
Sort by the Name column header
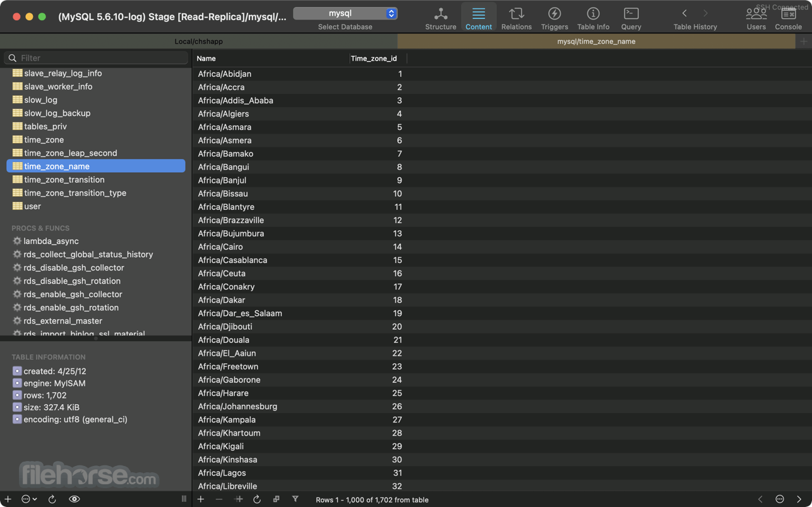click(271, 58)
